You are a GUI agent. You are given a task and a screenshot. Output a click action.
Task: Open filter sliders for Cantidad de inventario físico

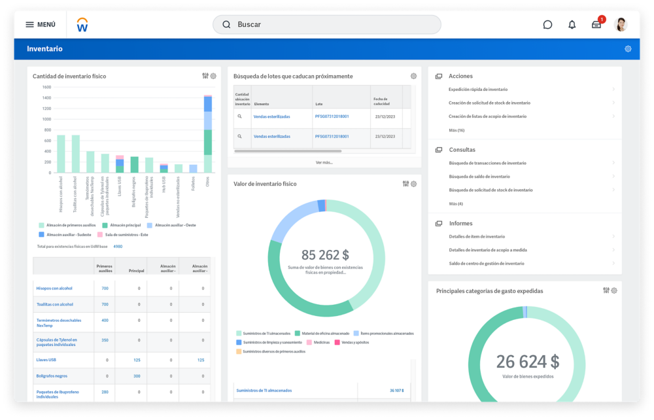pyautogui.click(x=205, y=76)
